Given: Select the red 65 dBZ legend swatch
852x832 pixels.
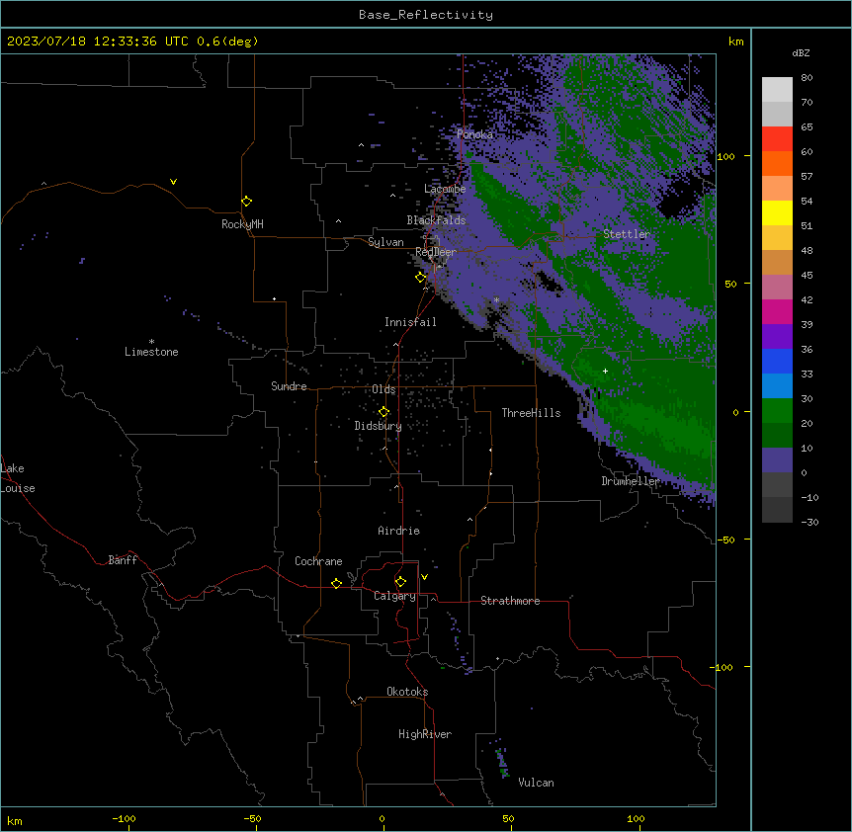Looking at the screenshot, I should click(777, 139).
